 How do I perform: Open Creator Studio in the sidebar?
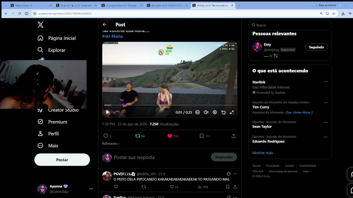(x=58, y=110)
